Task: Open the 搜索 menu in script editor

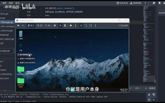Action: pos(4,3)
